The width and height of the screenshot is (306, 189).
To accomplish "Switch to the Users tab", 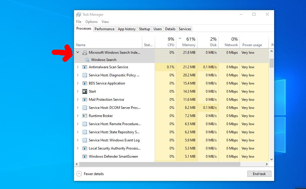I will (157, 29).
